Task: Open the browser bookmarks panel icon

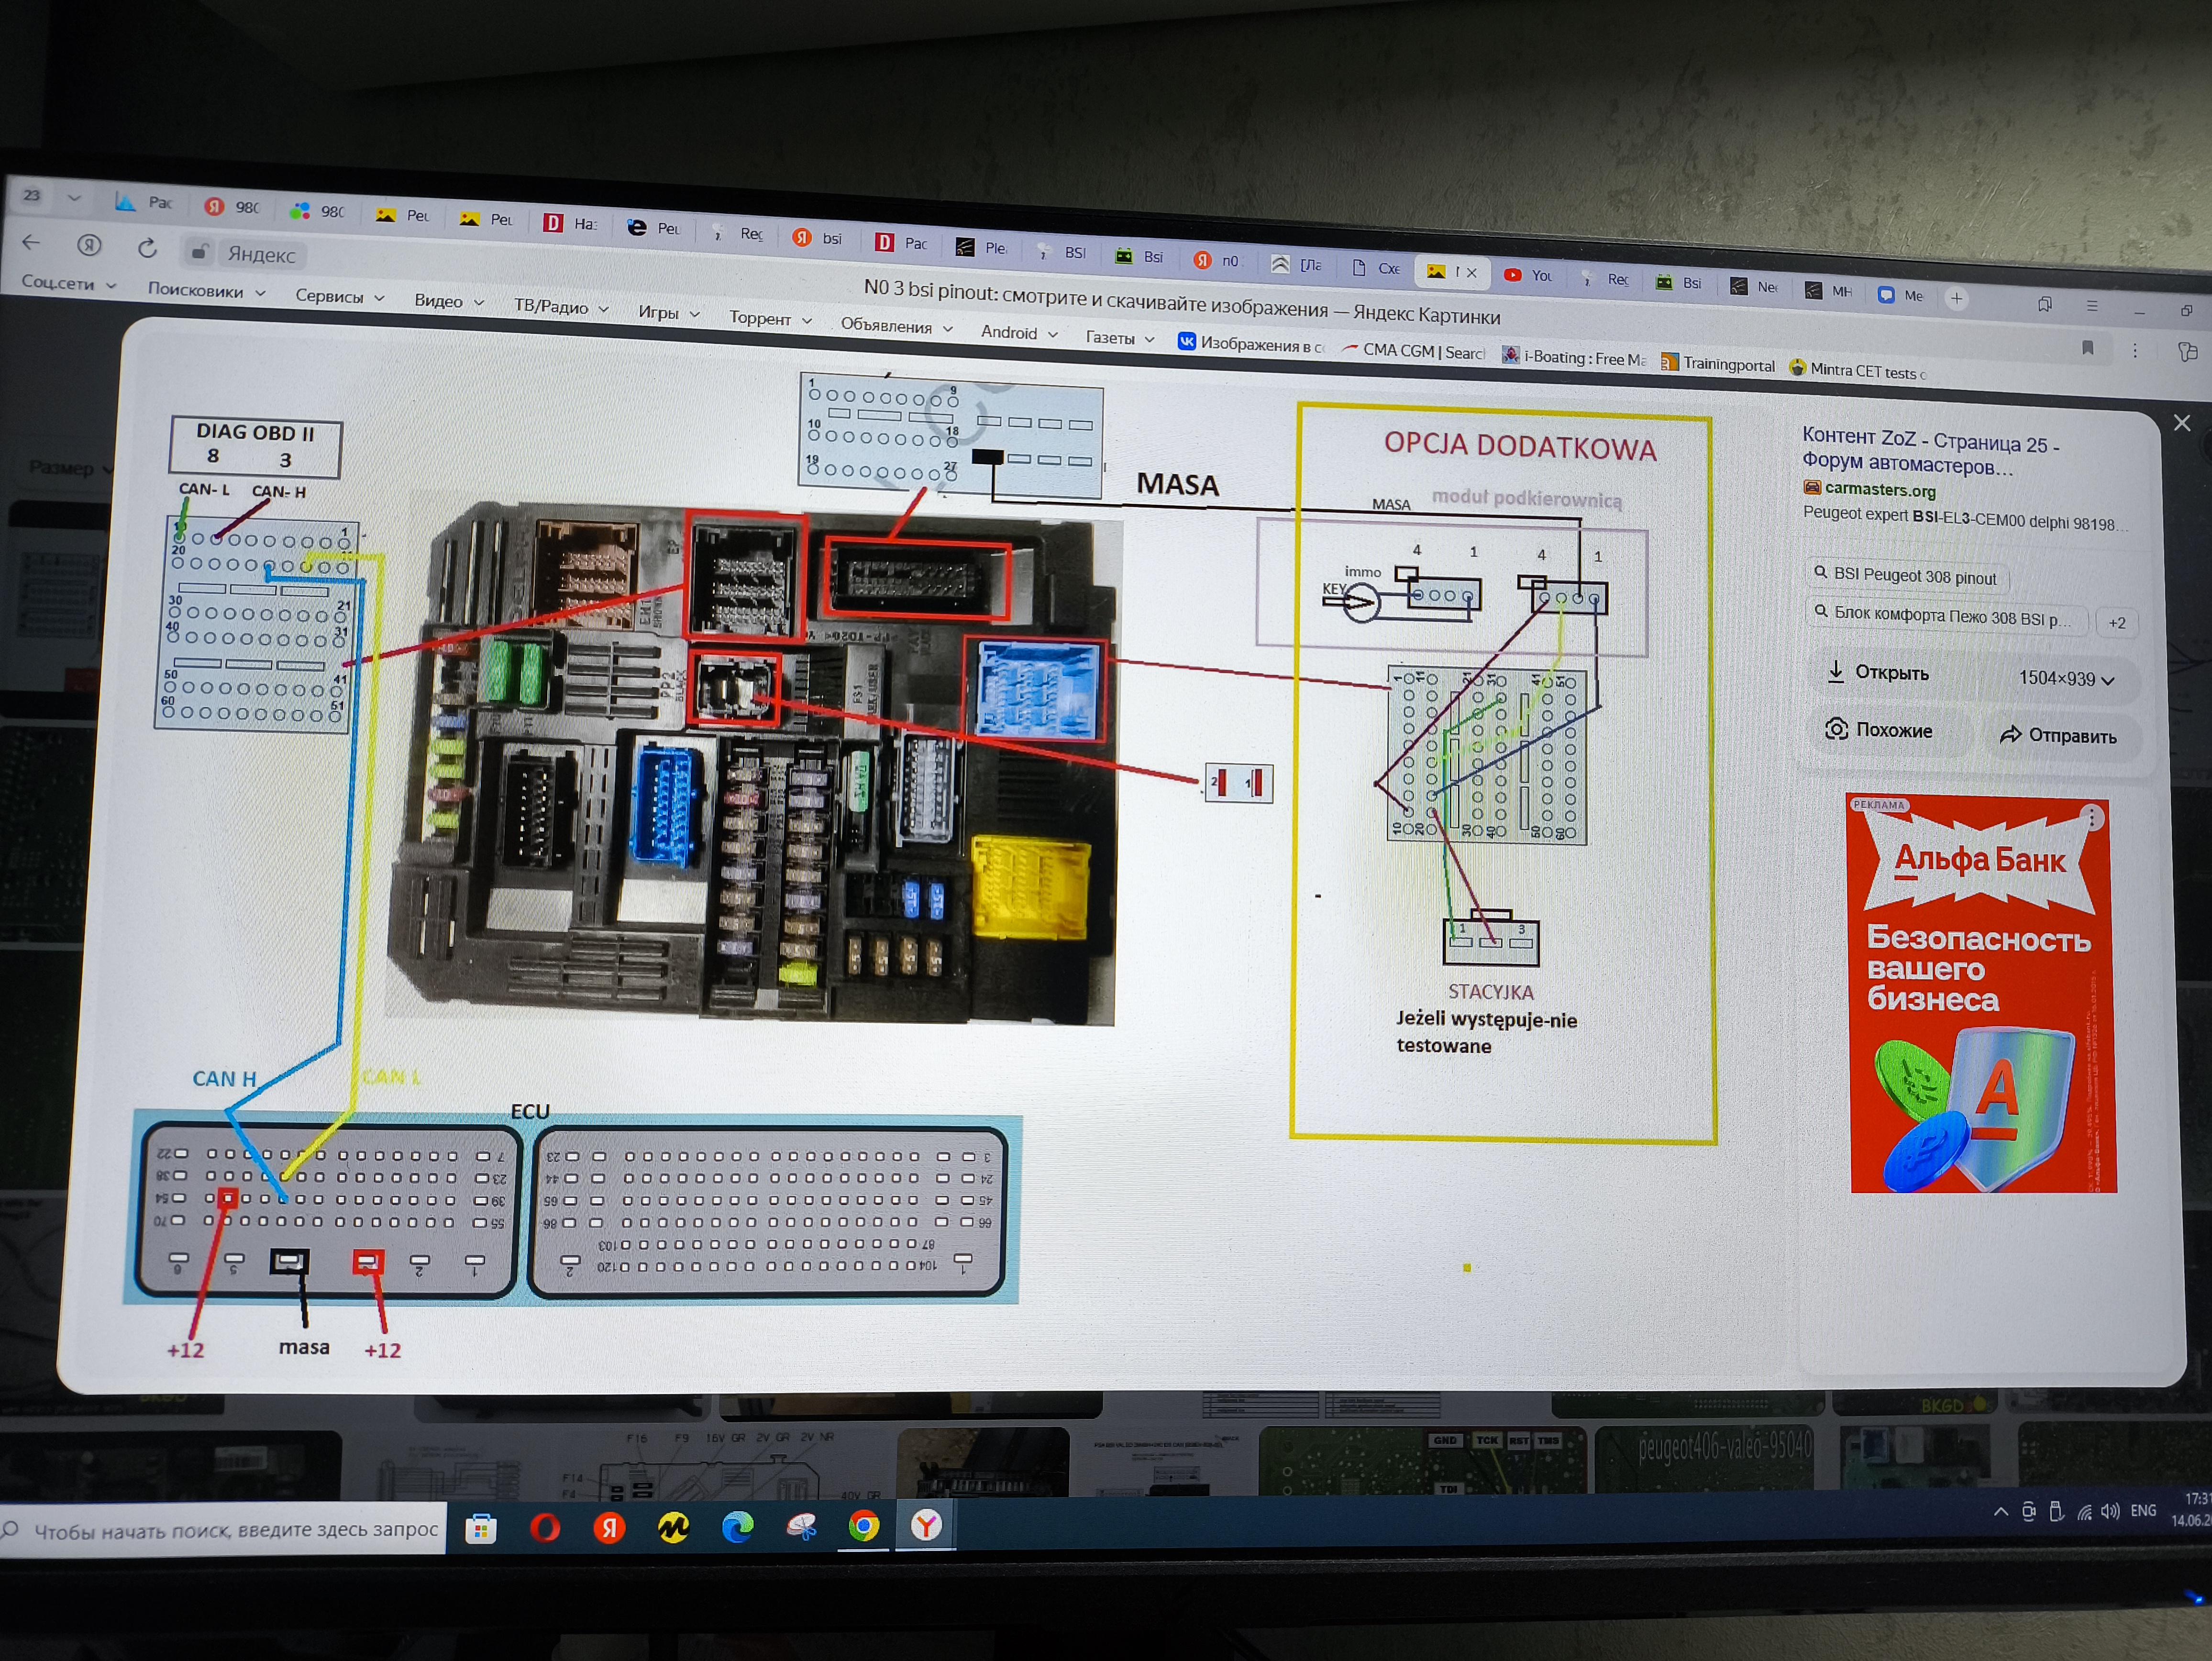Action: [2045, 304]
